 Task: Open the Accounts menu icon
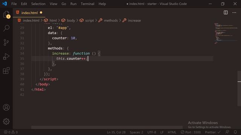[6, 108]
